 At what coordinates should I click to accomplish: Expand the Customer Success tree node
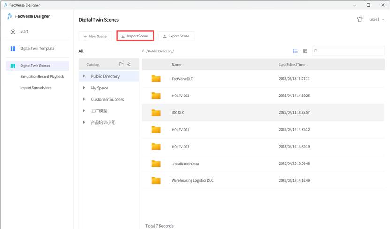(84, 99)
